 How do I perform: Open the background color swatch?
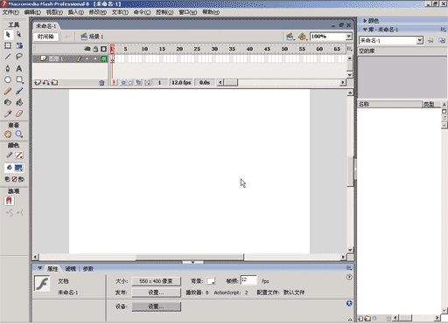[x=211, y=281]
